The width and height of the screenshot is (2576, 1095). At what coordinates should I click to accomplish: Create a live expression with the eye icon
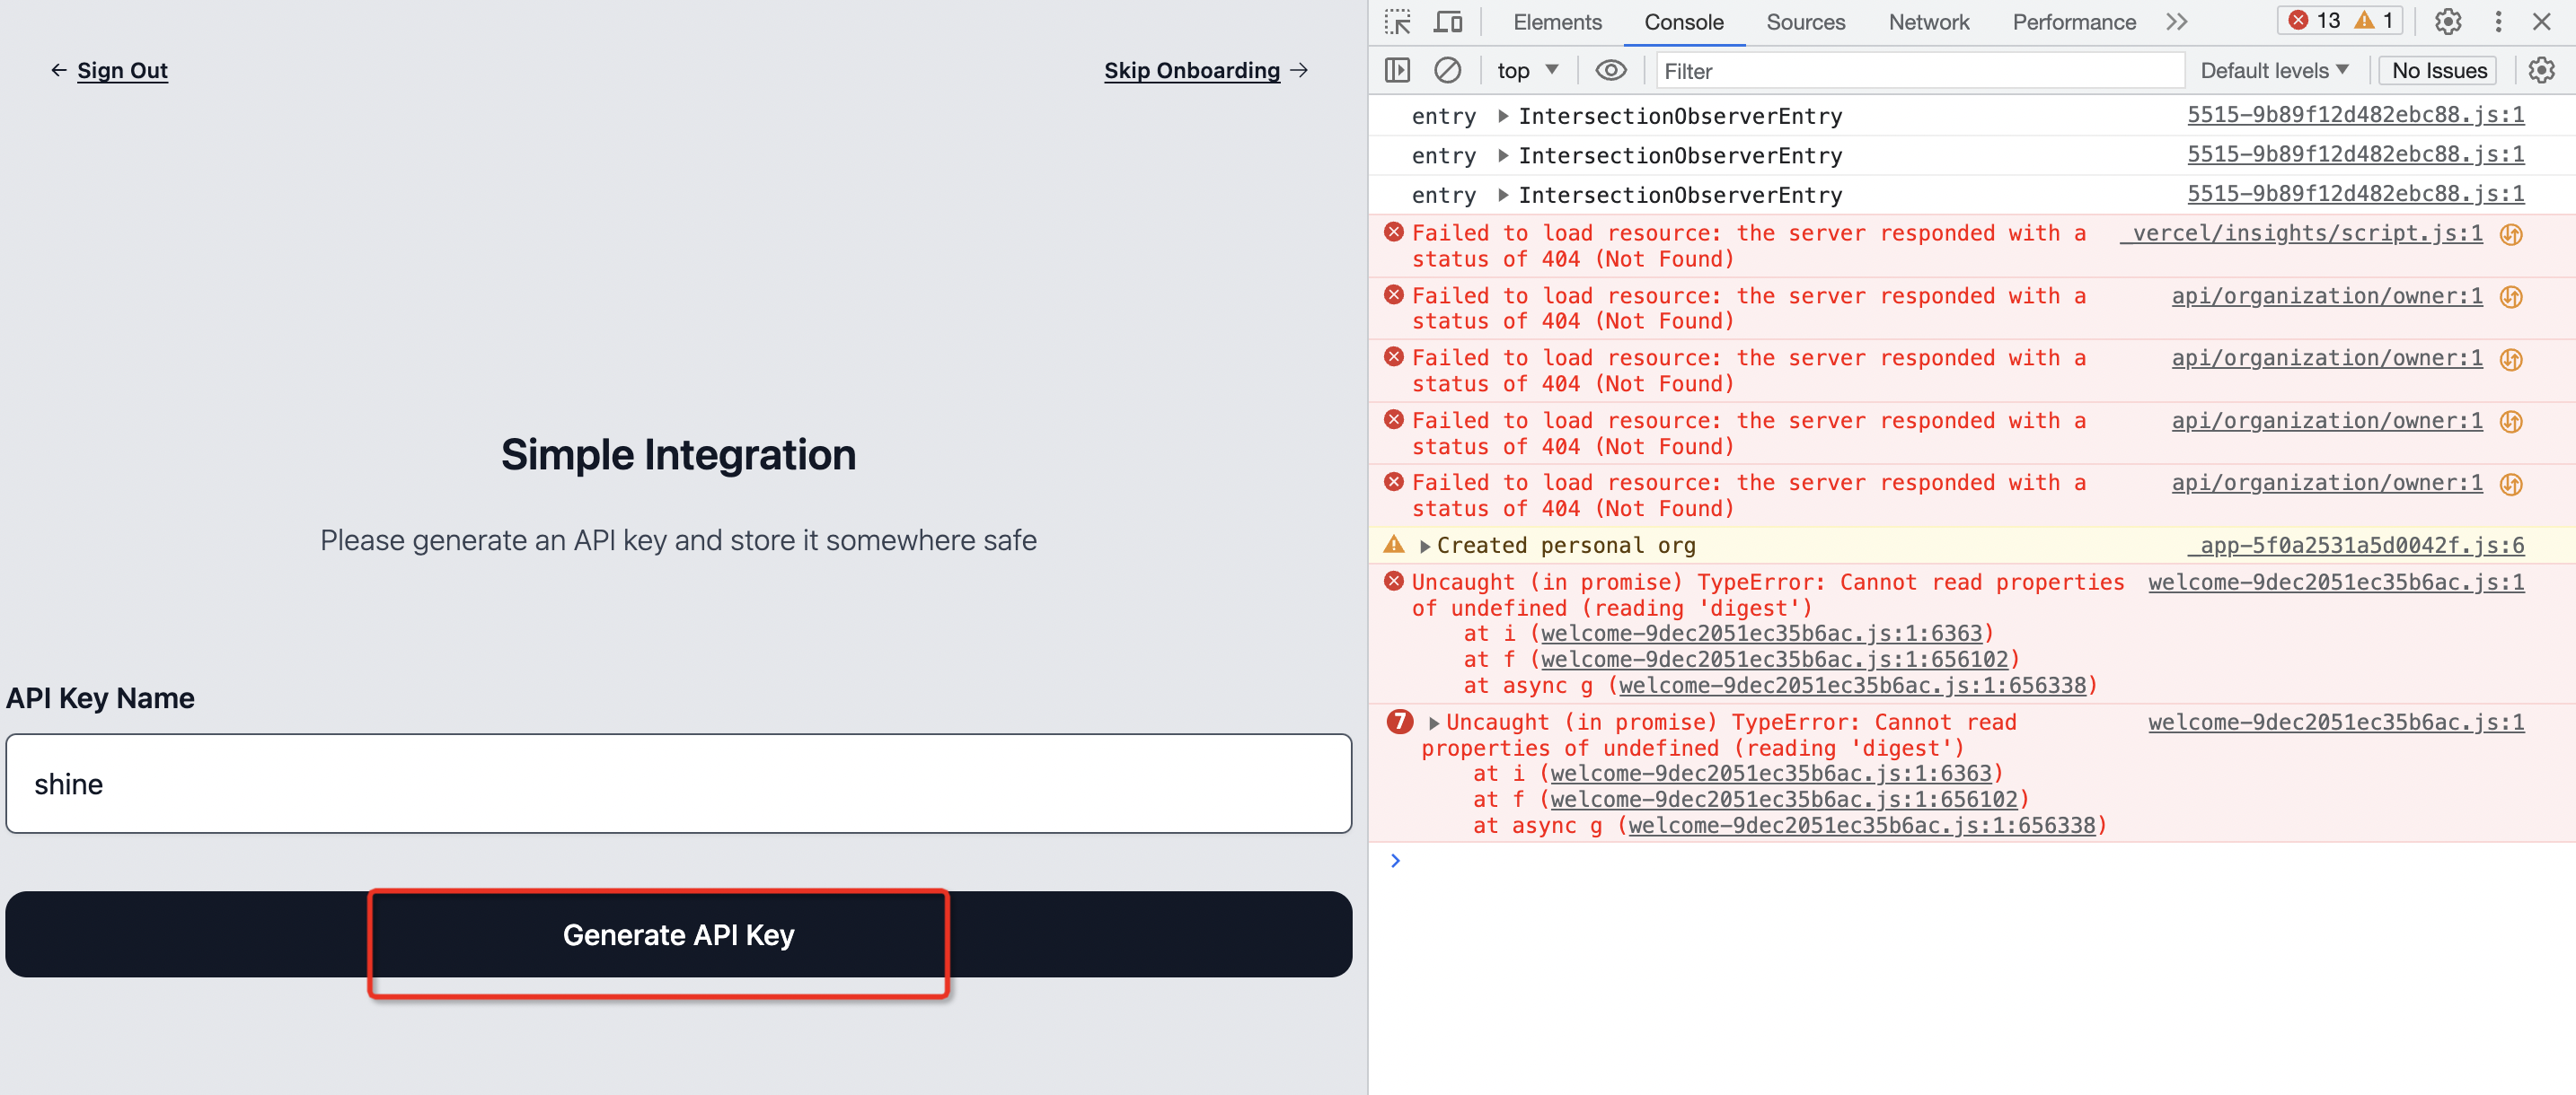click(x=1611, y=70)
